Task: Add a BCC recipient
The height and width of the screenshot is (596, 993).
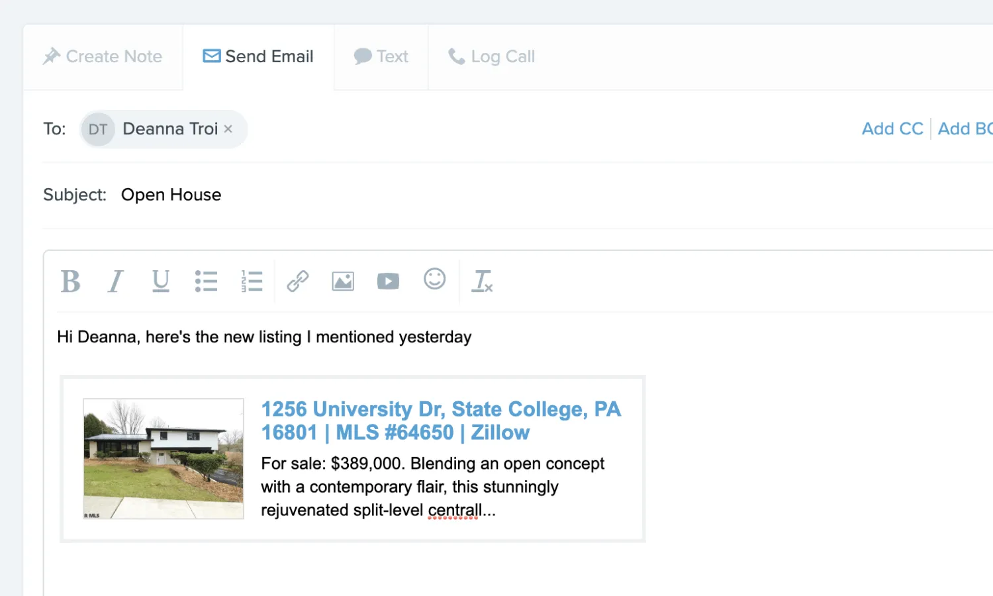Action: click(x=967, y=128)
